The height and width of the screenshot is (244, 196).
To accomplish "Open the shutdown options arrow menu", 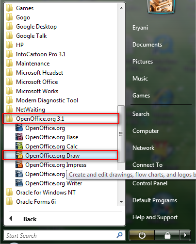I will pos(185,235).
